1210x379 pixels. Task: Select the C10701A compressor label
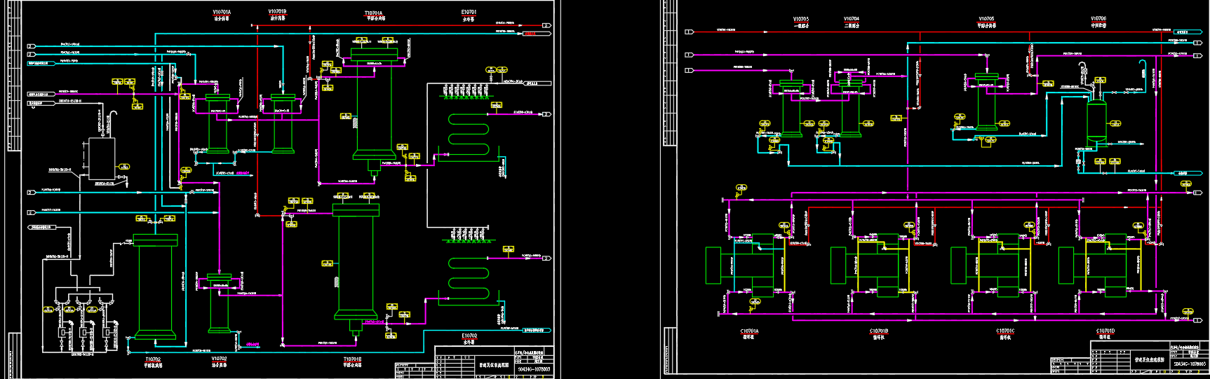pos(750,331)
